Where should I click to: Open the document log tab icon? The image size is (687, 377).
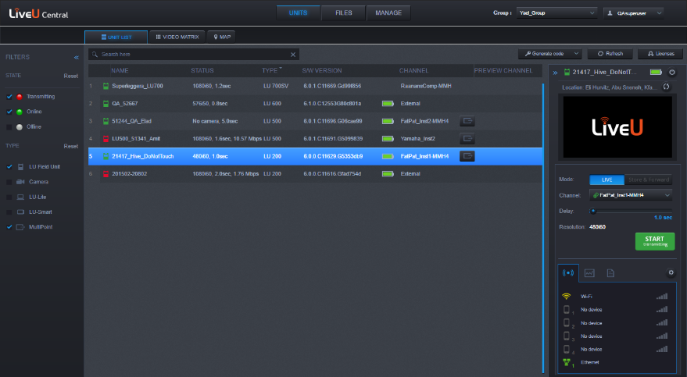(610, 273)
